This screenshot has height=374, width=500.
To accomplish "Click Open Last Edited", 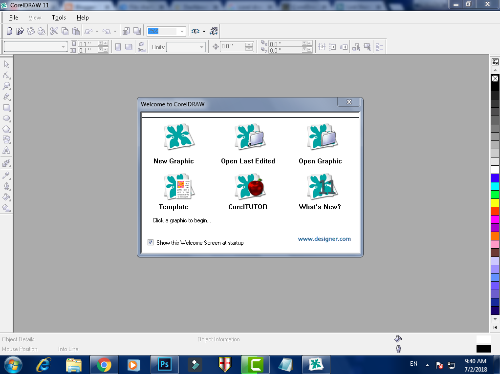I will pos(248,144).
